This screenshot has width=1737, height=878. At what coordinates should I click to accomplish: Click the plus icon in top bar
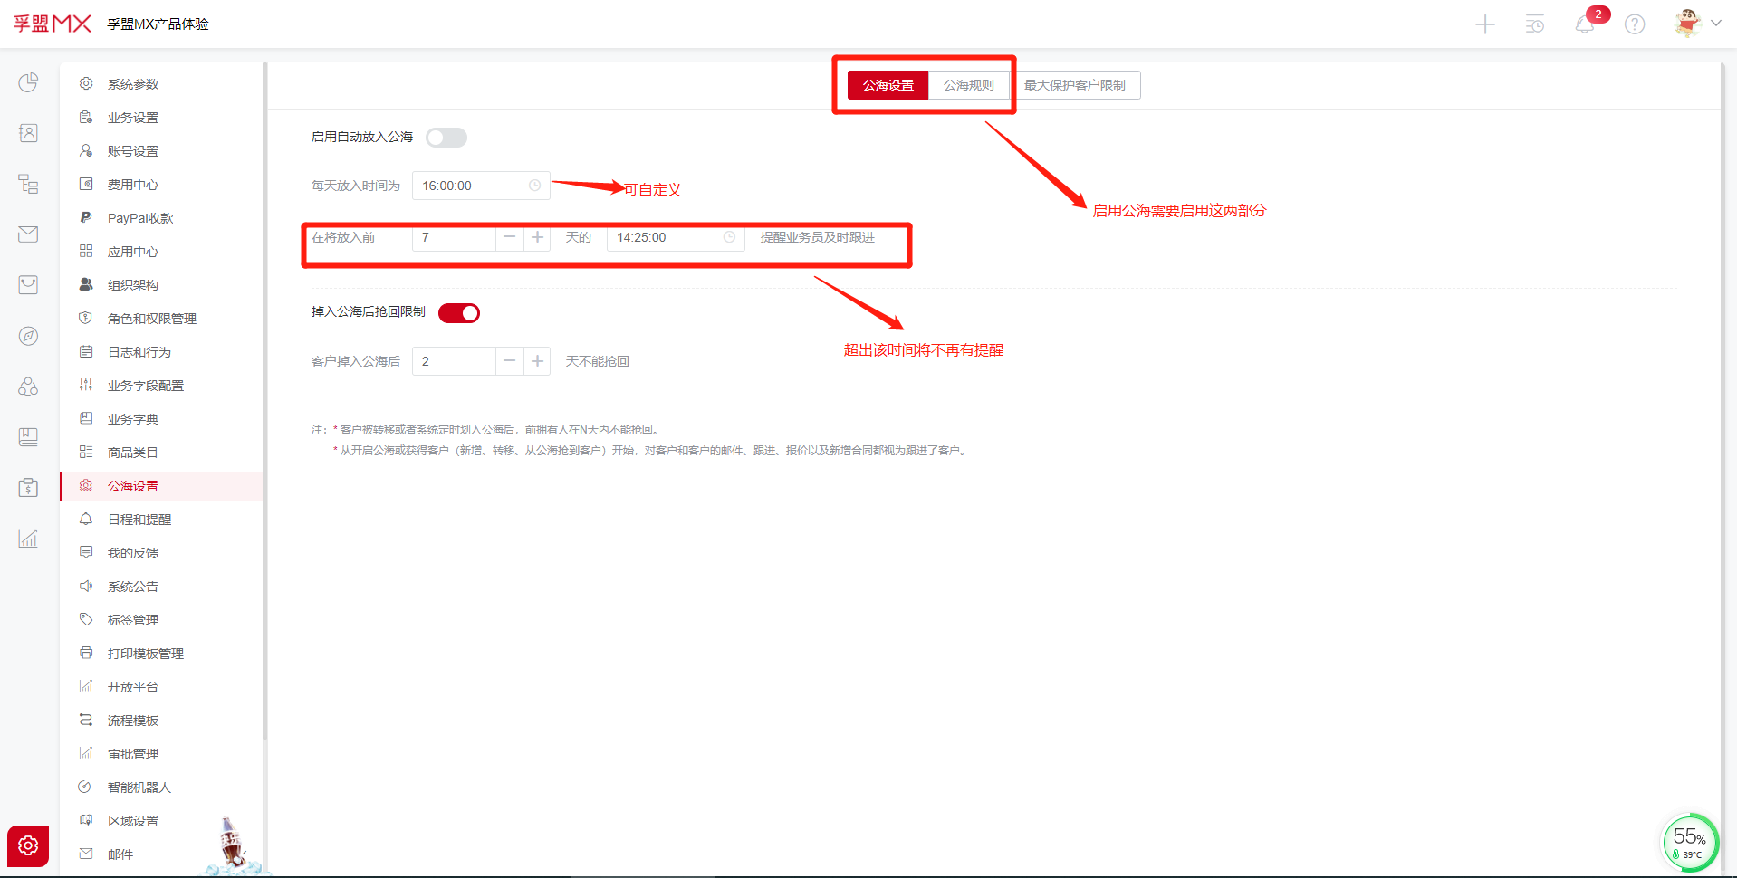(1484, 24)
